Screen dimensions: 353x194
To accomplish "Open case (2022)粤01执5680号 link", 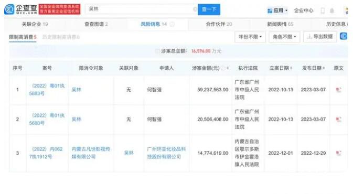I will [47, 119].
